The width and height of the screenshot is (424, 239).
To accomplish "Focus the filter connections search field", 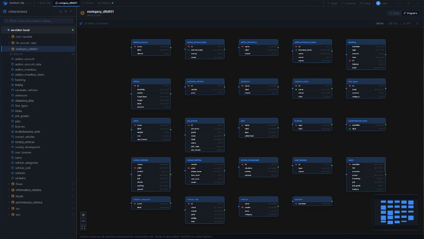I will click(x=39, y=21).
